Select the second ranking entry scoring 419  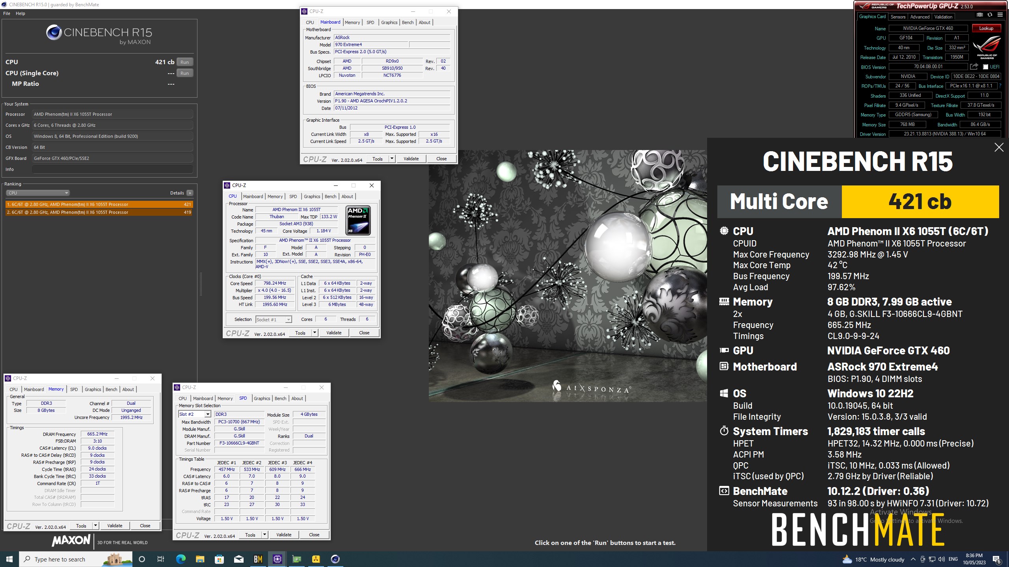coord(99,212)
